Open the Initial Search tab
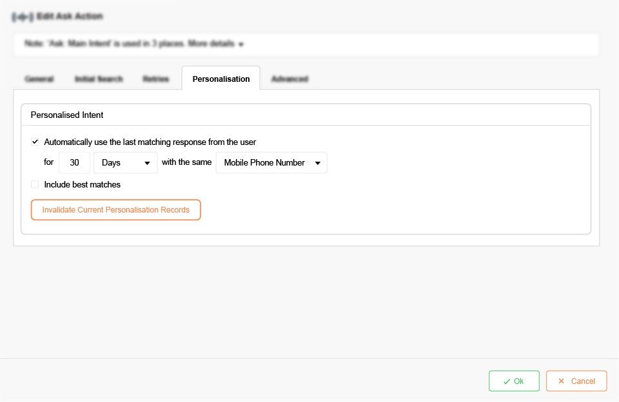Viewport: 619px width, 402px height. pyautogui.click(x=99, y=79)
